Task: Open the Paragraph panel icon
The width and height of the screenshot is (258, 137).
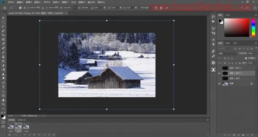Action: [x=213, y=44]
